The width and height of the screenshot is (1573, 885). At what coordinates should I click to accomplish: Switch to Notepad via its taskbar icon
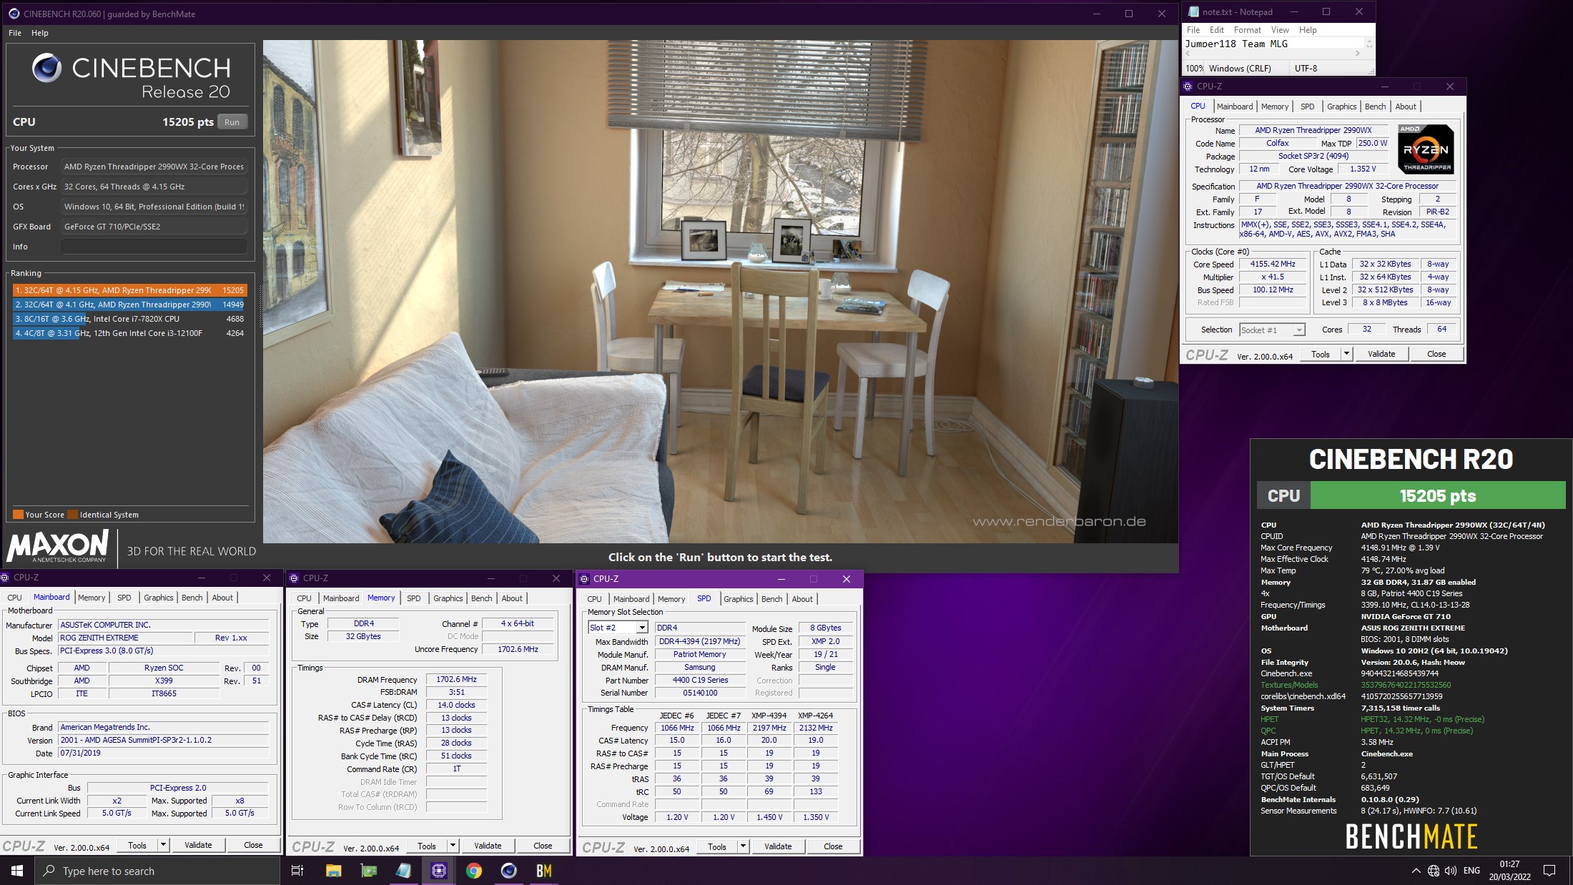tap(403, 871)
